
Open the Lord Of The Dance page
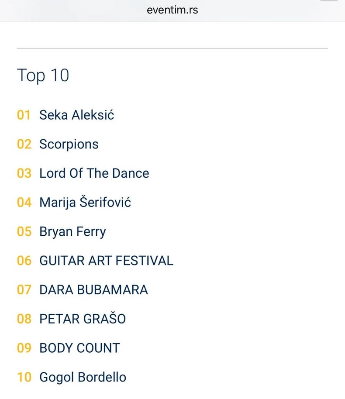coord(94,173)
